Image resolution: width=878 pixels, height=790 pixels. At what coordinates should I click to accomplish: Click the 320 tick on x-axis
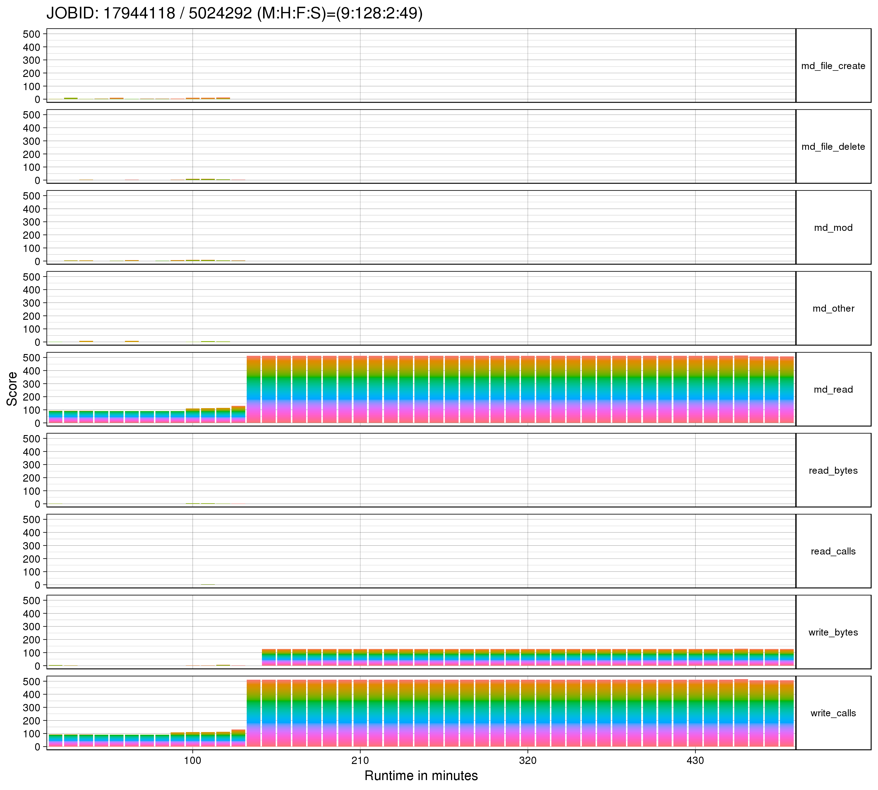528,760
